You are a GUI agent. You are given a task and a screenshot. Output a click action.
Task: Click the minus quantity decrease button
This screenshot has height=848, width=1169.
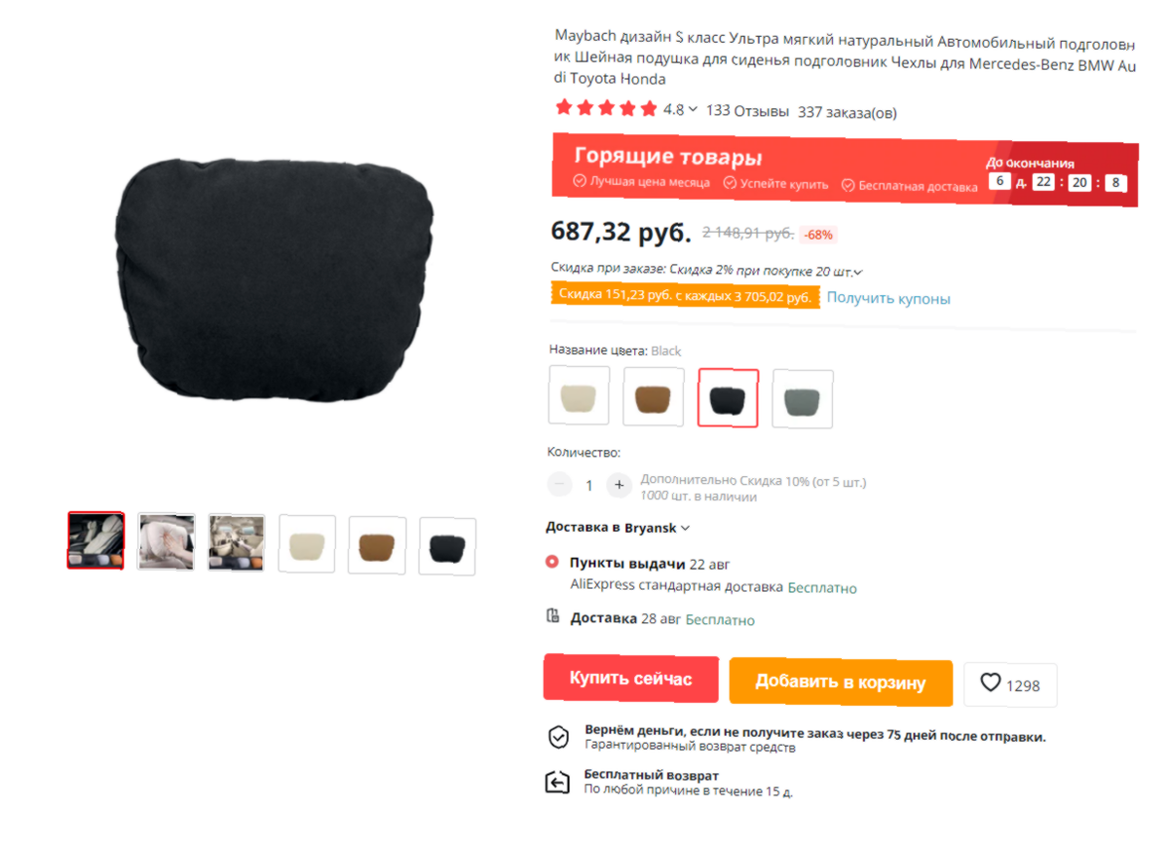(560, 484)
